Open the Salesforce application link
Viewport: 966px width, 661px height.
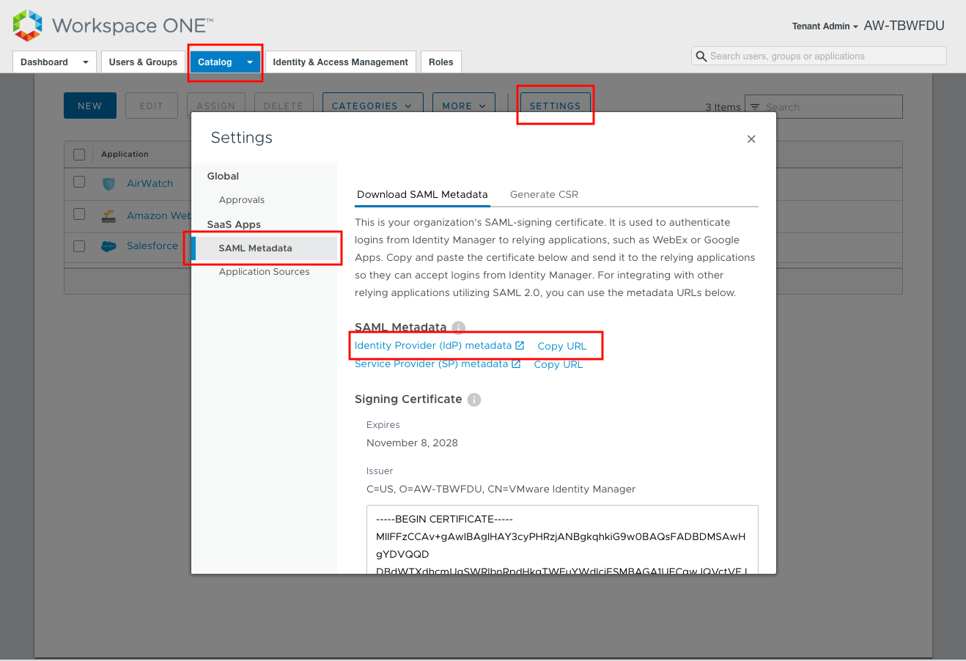[x=152, y=246]
